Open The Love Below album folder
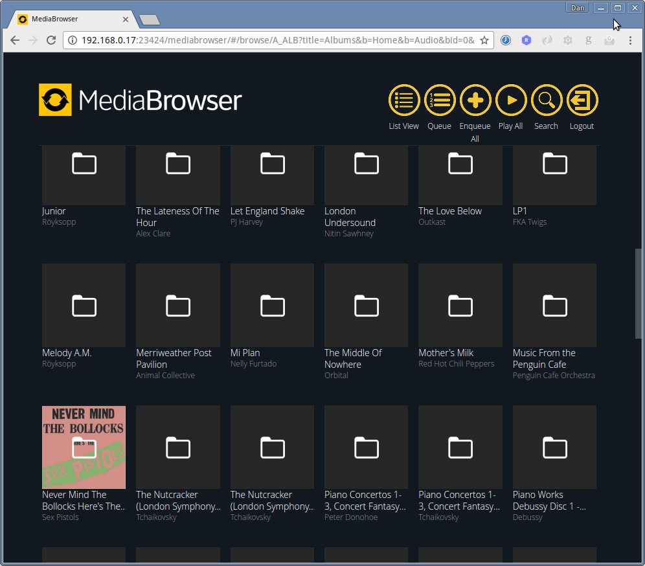The image size is (645, 566). (460, 175)
